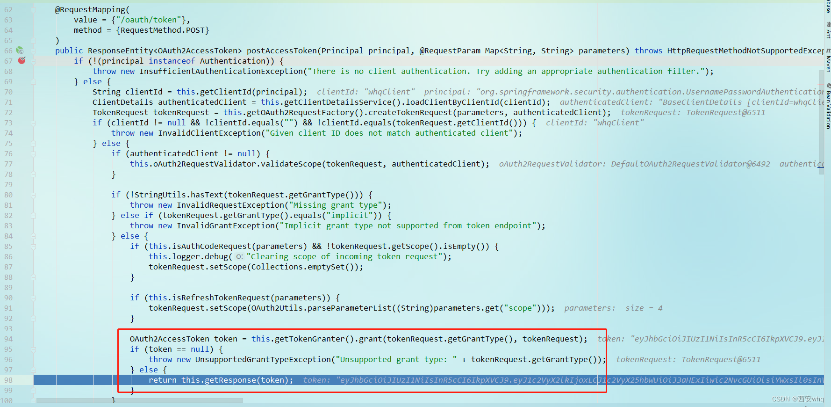This screenshot has height=407, width=831.
Task: Open the Ant tool window tab
Action: pyautogui.click(x=828, y=30)
